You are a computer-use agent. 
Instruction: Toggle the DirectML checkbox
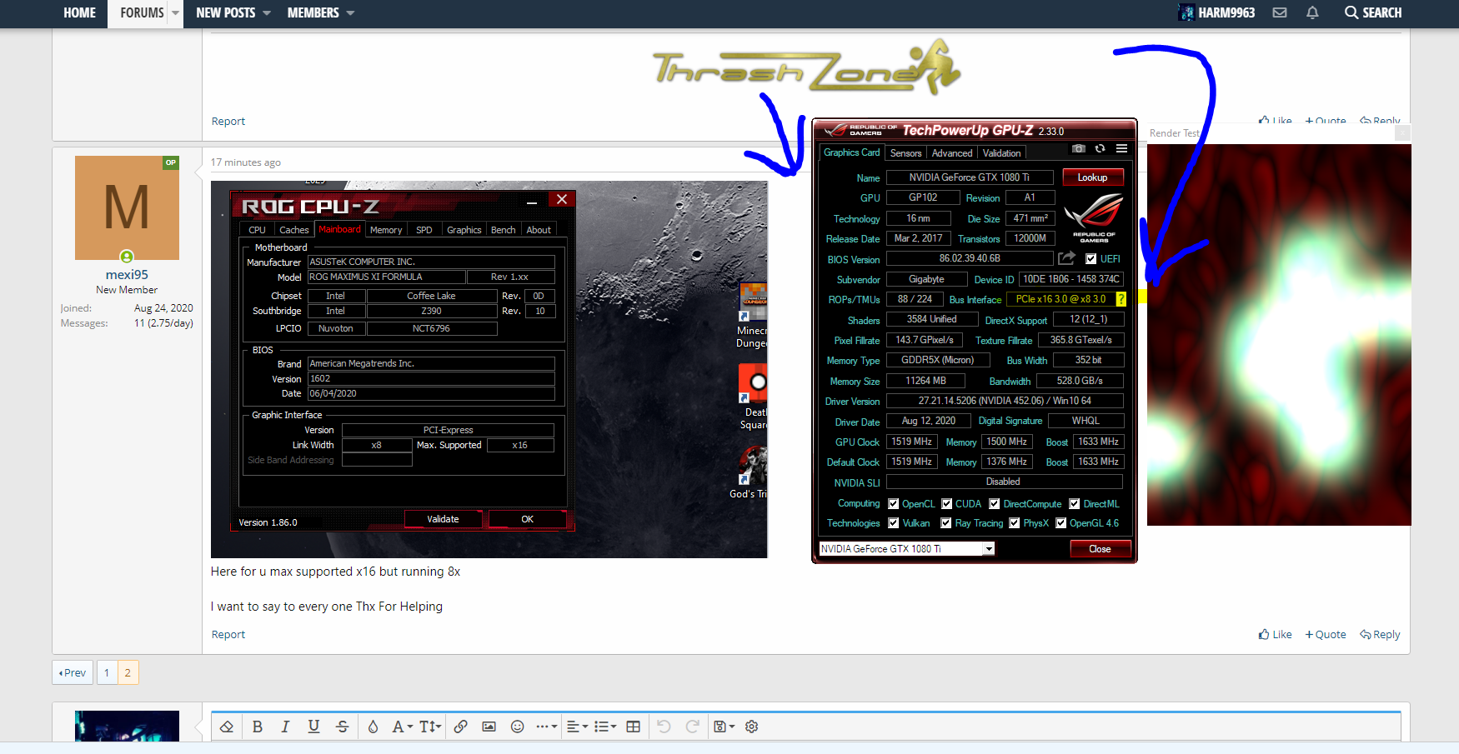tap(1075, 504)
